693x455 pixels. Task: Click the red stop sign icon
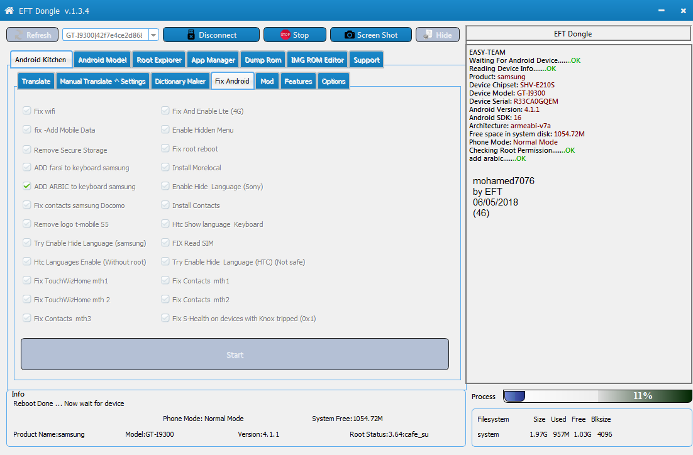click(285, 35)
